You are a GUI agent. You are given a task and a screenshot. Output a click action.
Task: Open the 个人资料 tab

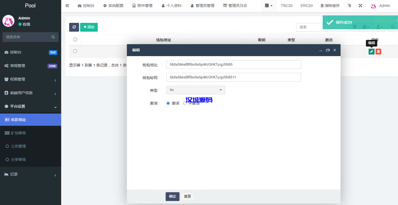point(171,5)
